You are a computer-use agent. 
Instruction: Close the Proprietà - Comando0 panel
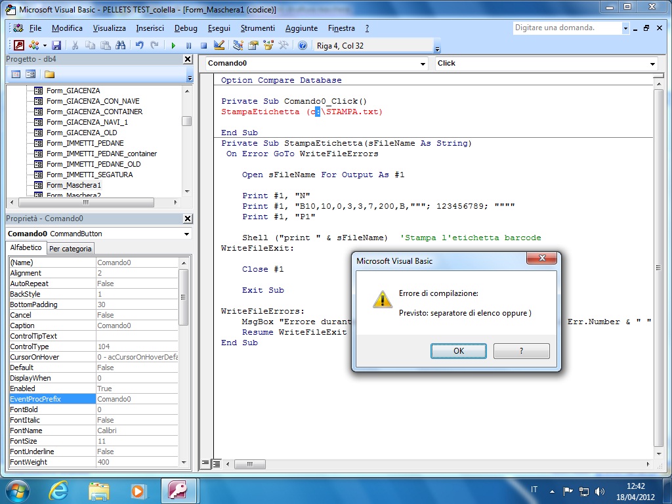click(x=188, y=219)
